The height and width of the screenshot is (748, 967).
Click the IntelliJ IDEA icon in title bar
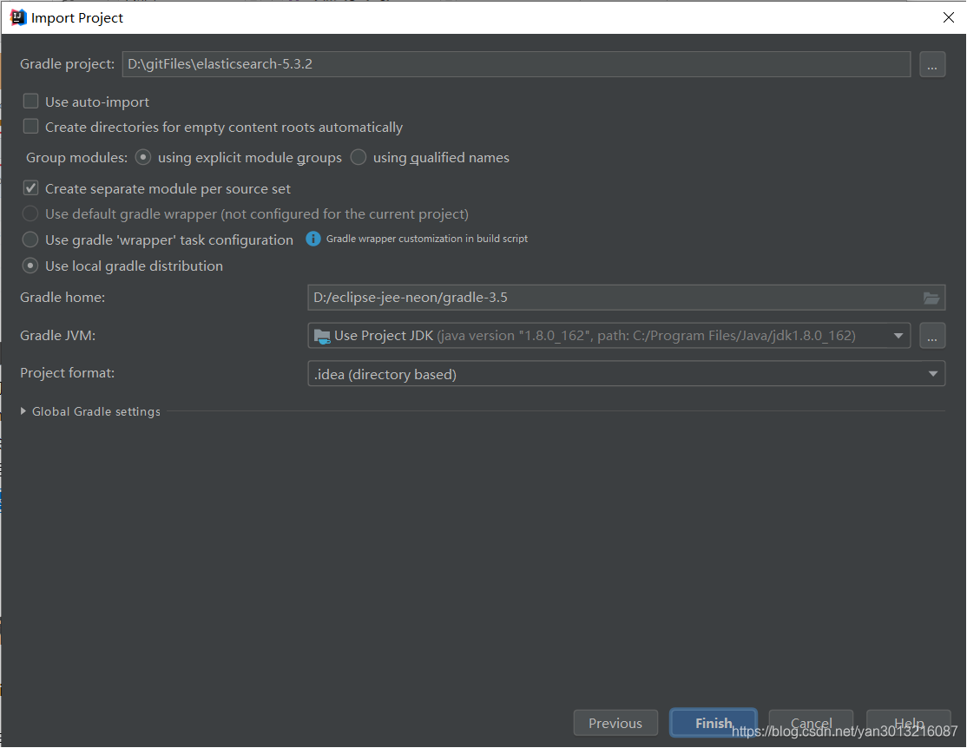18,17
